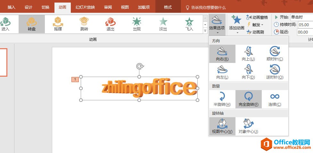Select the 跳转 (Jump & Turn) animation

[x=84, y=24]
